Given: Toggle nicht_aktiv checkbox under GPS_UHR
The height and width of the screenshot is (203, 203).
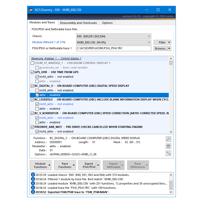Looking at the screenshot, I should pyautogui.click(x=37, y=77).
